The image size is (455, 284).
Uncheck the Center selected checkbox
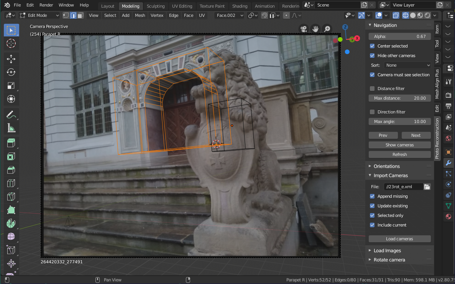point(372,46)
